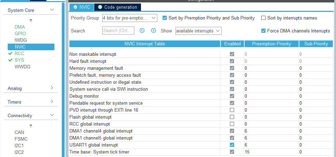Click the sort arrows above DMA

coord(31,20)
